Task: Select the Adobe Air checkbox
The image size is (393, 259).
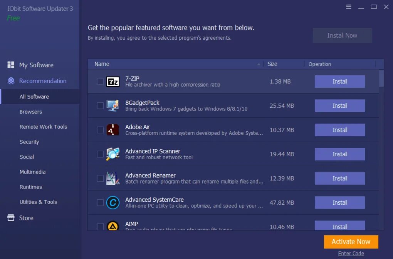Action: pyautogui.click(x=100, y=130)
